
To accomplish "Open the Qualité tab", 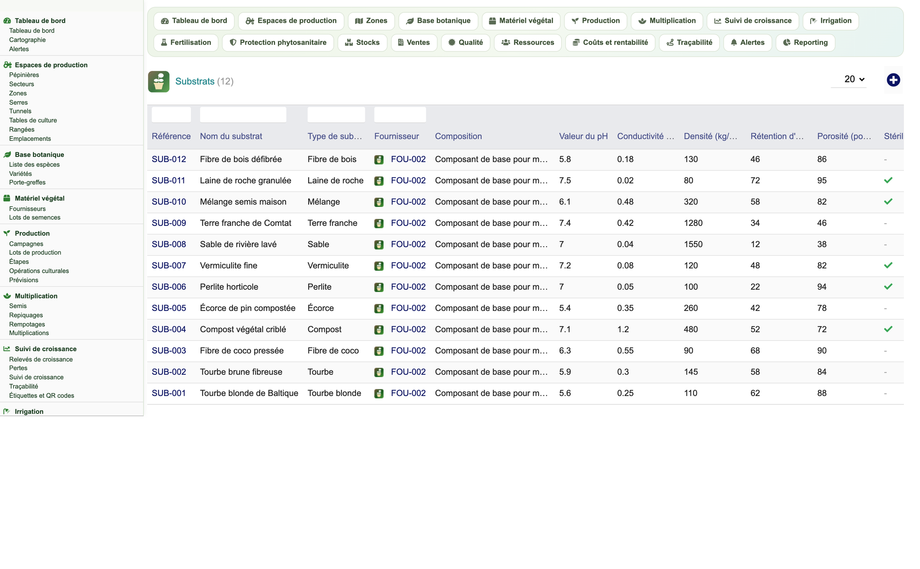I will pyautogui.click(x=466, y=43).
